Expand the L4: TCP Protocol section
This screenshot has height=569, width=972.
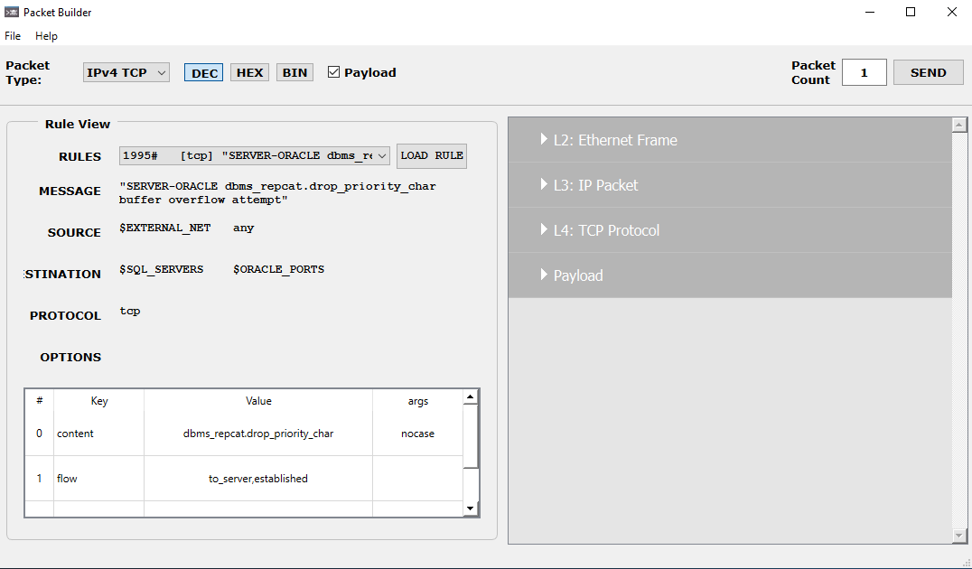[x=730, y=230]
